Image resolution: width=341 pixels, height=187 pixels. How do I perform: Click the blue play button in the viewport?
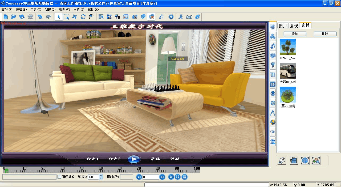point(134,159)
